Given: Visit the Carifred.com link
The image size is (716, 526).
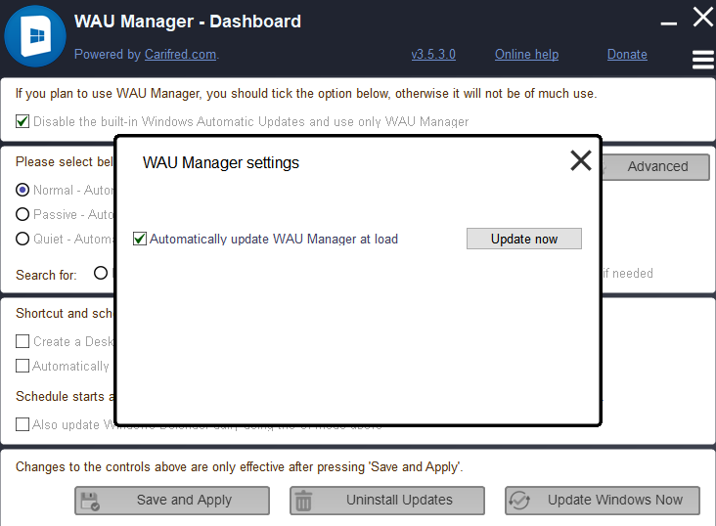Looking at the screenshot, I should click(180, 55).
